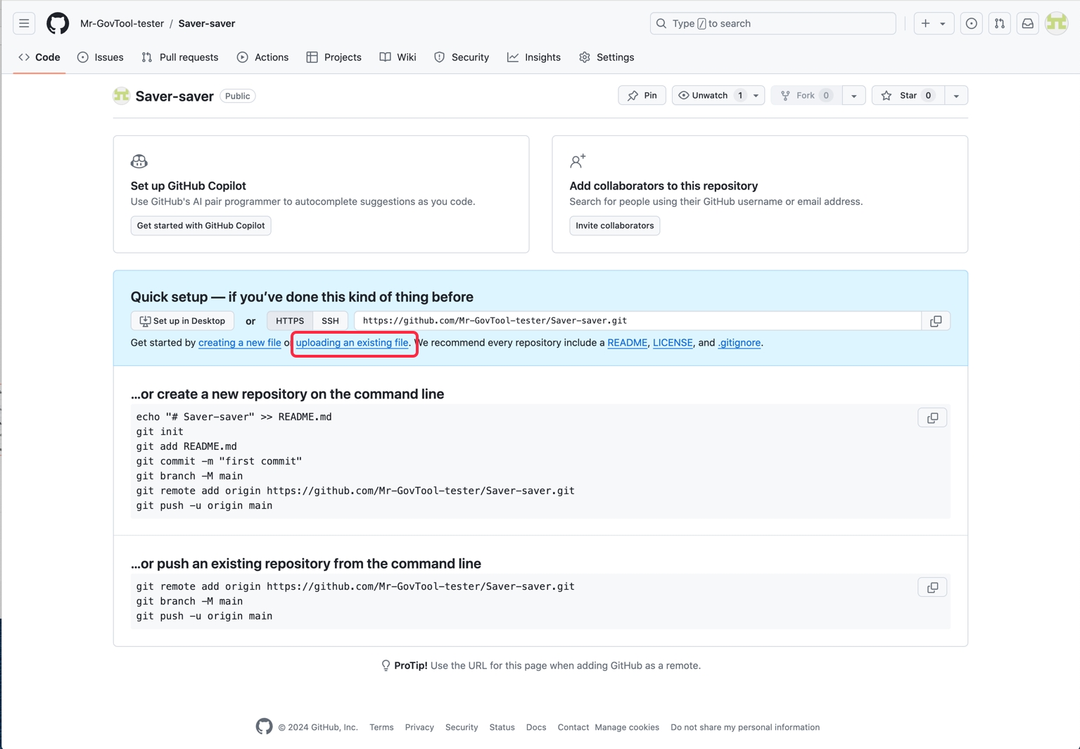
Task: Open the Actions tab
Action: click(x=262, y=57)
